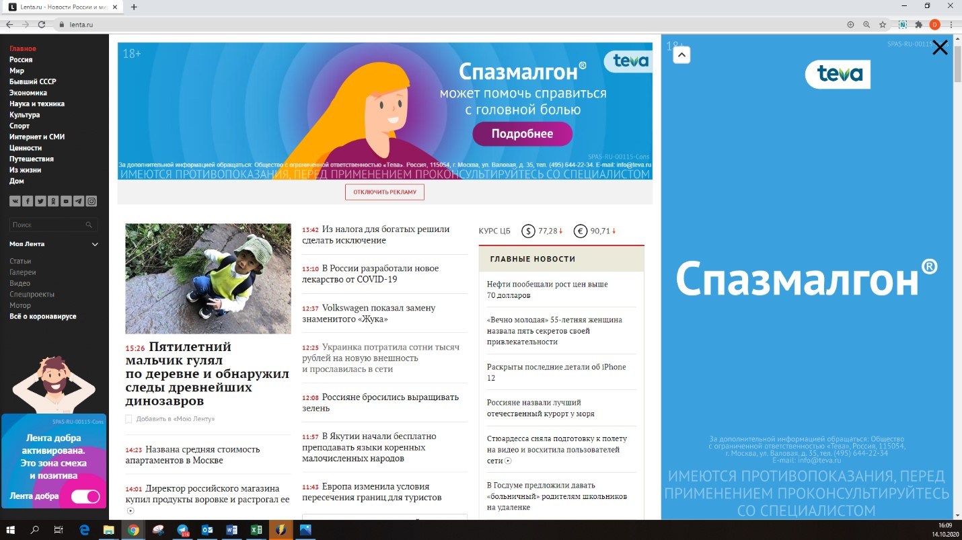Click the euro rate icon in КУРС ЦБ
The height and width of the screenshot is (540, 962).
580,231
